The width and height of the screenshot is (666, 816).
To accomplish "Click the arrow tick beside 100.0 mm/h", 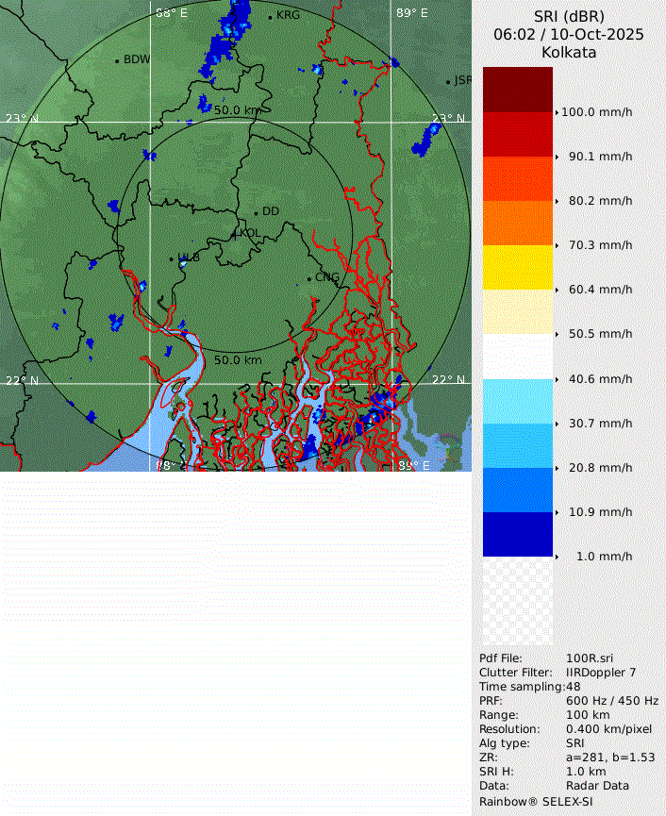I will click(557, 112).
